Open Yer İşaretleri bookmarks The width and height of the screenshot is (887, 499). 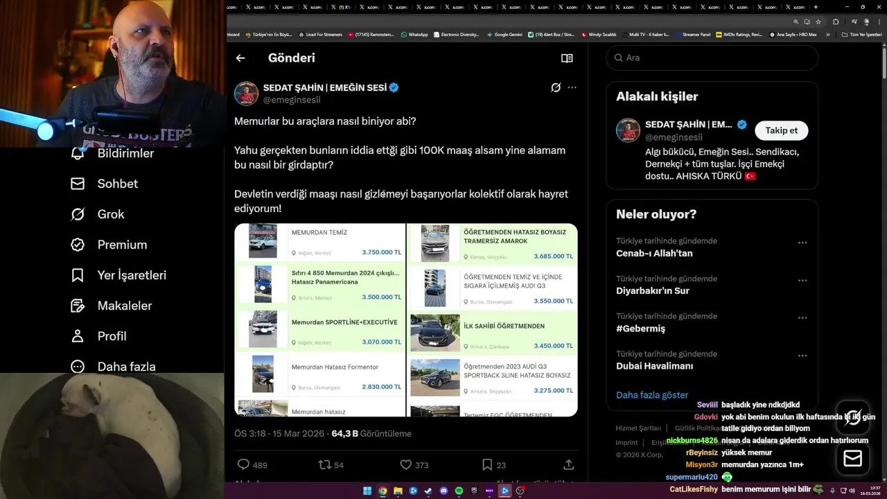coord(118,275)
